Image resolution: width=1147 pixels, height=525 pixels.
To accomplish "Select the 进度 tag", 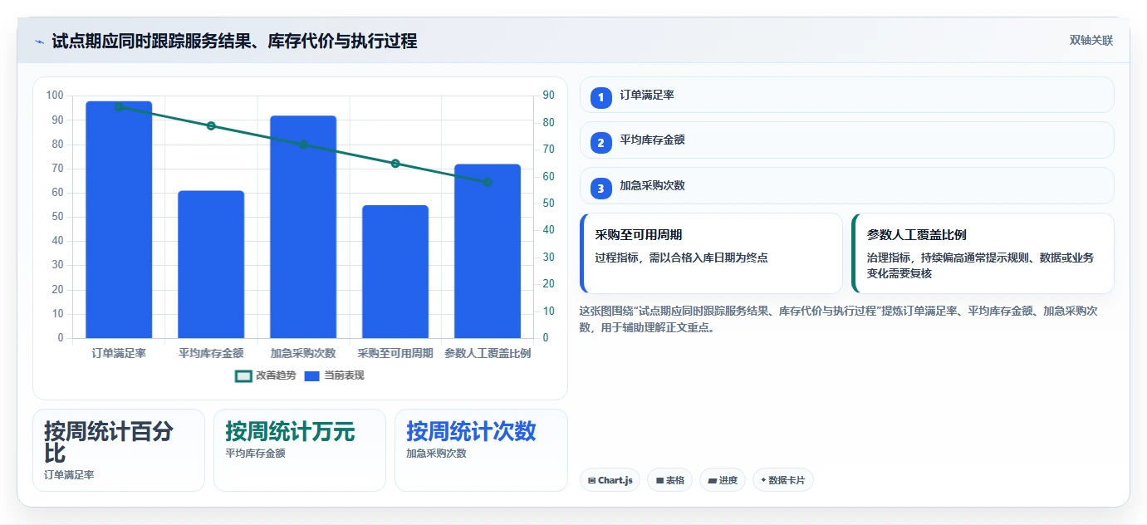I will (x=723, y=480).
